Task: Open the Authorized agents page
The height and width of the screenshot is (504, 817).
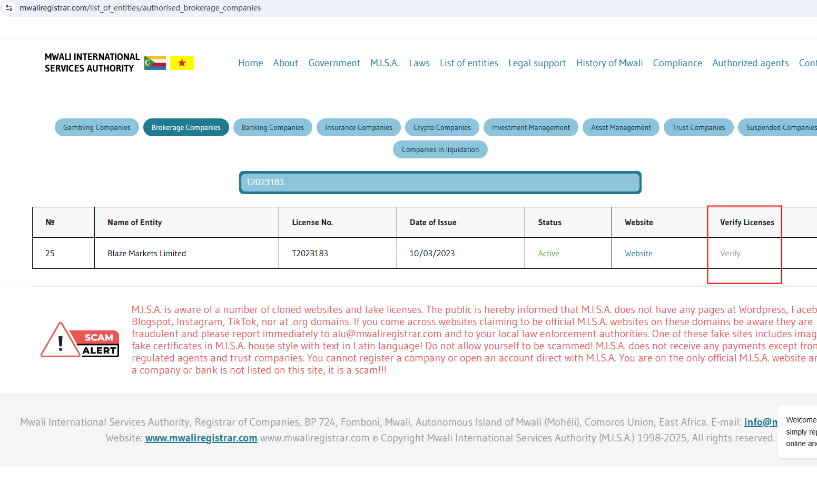Action: click(750, 63)
